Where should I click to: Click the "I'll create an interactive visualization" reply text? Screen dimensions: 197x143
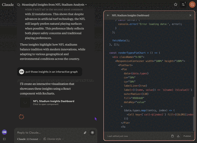[47, 89]
